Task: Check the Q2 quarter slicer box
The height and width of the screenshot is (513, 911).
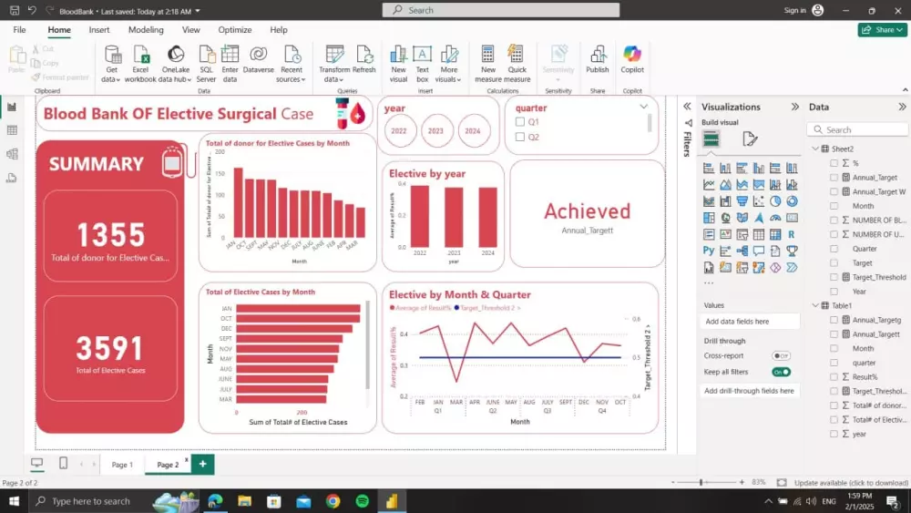Action: pyautogui.click(x=520, y=137)
